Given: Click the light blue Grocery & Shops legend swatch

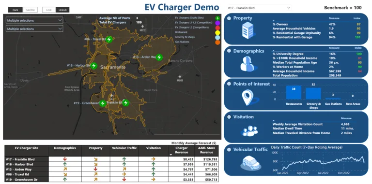Looking at the screenshot, I should click(217, 37).
